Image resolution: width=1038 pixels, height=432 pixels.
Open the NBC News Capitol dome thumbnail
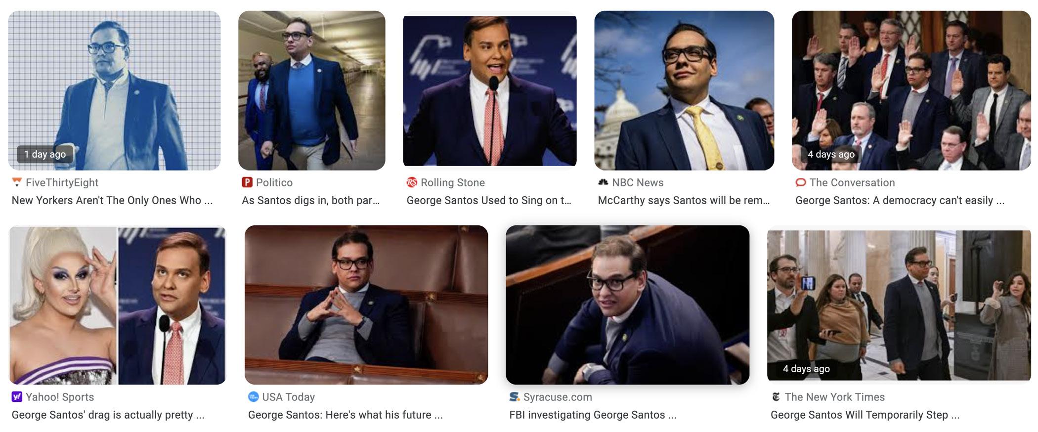tap(684, 90)
